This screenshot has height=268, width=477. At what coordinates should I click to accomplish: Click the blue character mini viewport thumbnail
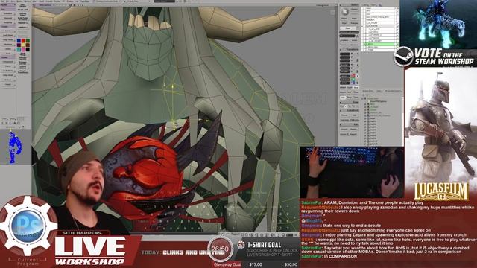pyautogui.click(x=15, y=147)
